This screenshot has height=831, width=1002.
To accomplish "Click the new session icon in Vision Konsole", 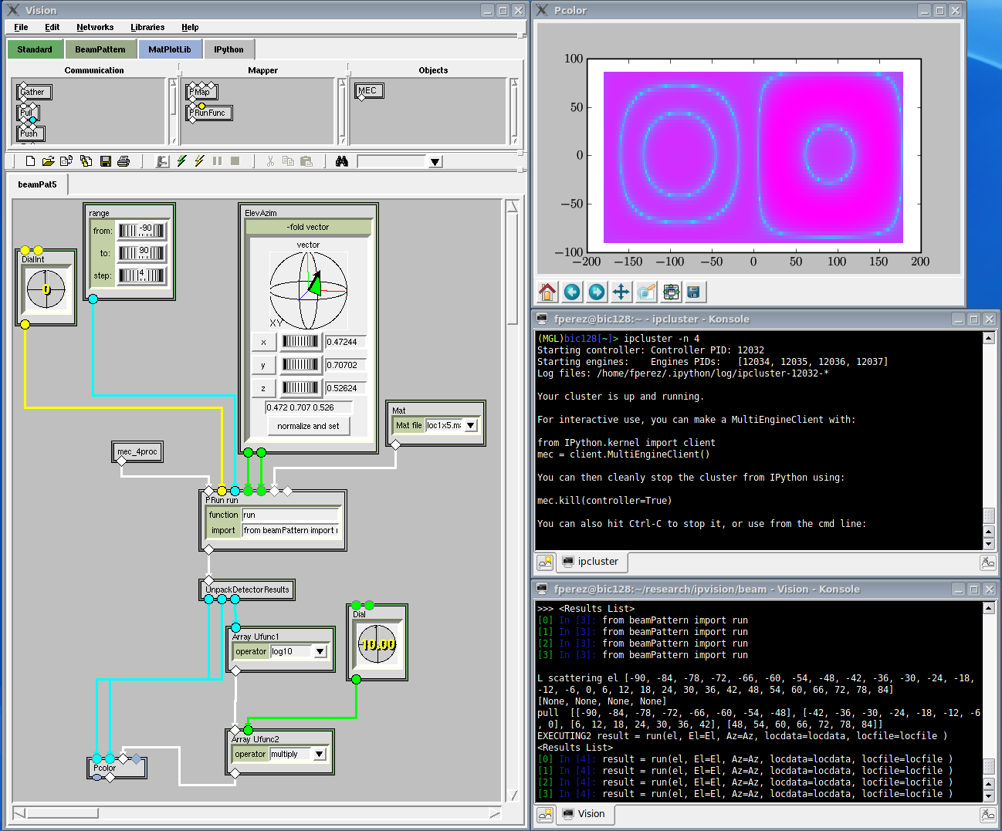I will coord(545,814).
